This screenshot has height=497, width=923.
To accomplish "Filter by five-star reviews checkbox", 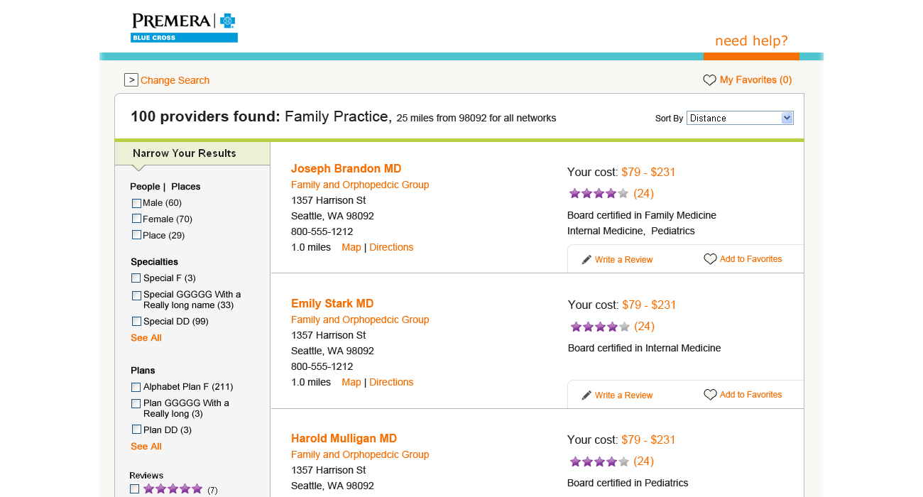I will tap(135, 488).
